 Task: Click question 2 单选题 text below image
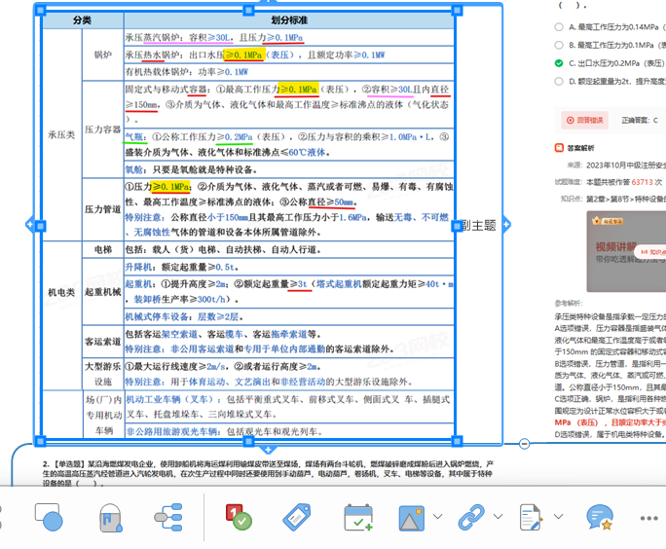coord(268,473)
